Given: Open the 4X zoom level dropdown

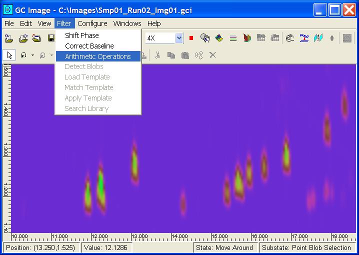Looking at the screenshot, I should pos(179,38).
